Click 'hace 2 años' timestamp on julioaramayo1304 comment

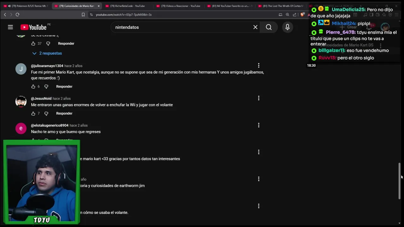(73, 66)
